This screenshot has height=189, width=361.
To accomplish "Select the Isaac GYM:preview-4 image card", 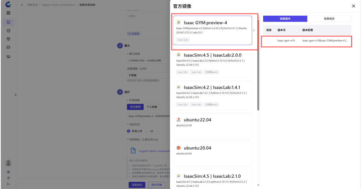I will [x=213, y=30].
